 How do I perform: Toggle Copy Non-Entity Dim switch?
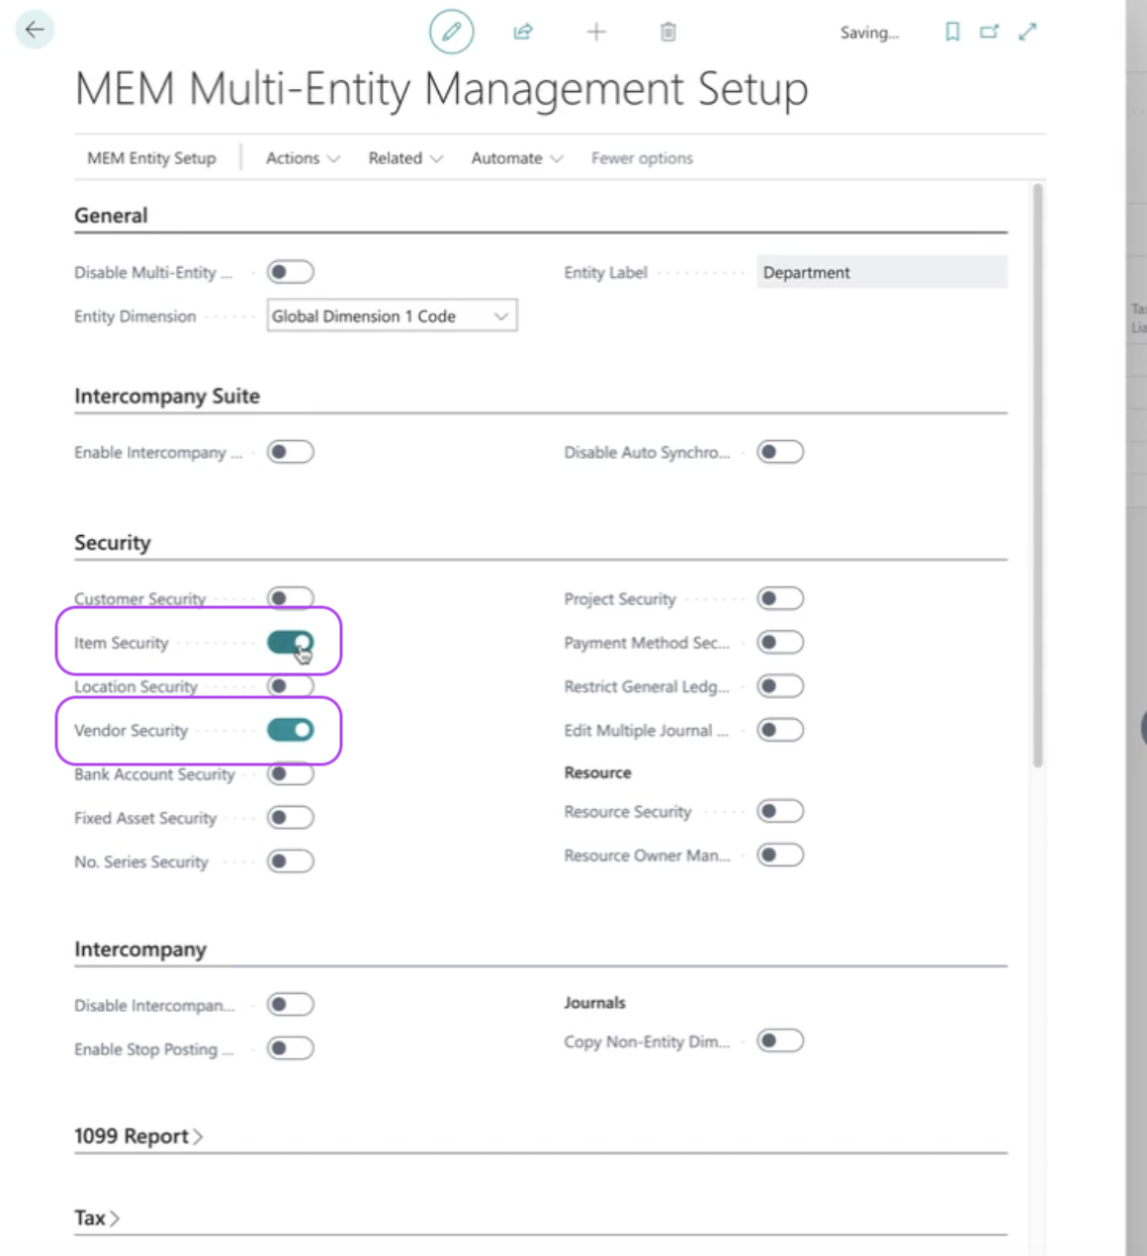[780, 1040]
